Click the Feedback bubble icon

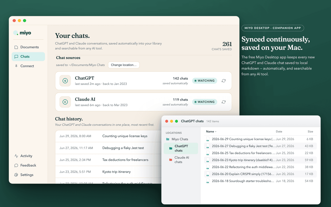[x=16, y=165]
